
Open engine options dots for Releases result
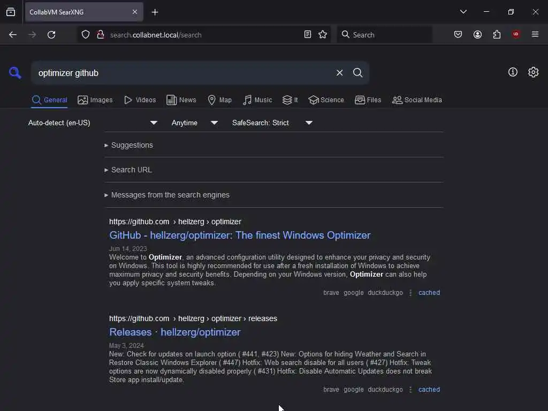(x=410, y=390)
